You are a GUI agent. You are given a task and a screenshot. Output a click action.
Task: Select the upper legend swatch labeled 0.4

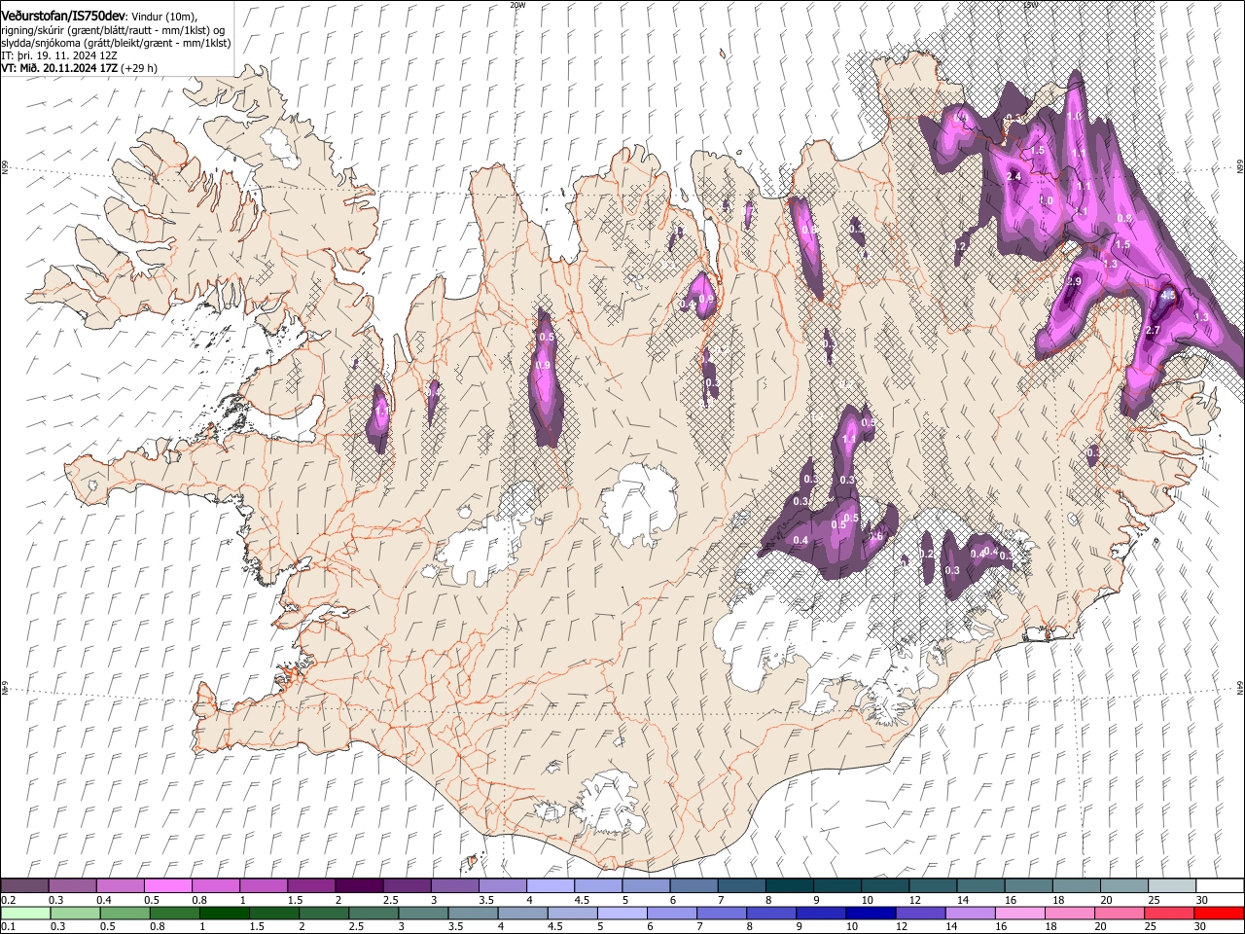tap(120, 886)
